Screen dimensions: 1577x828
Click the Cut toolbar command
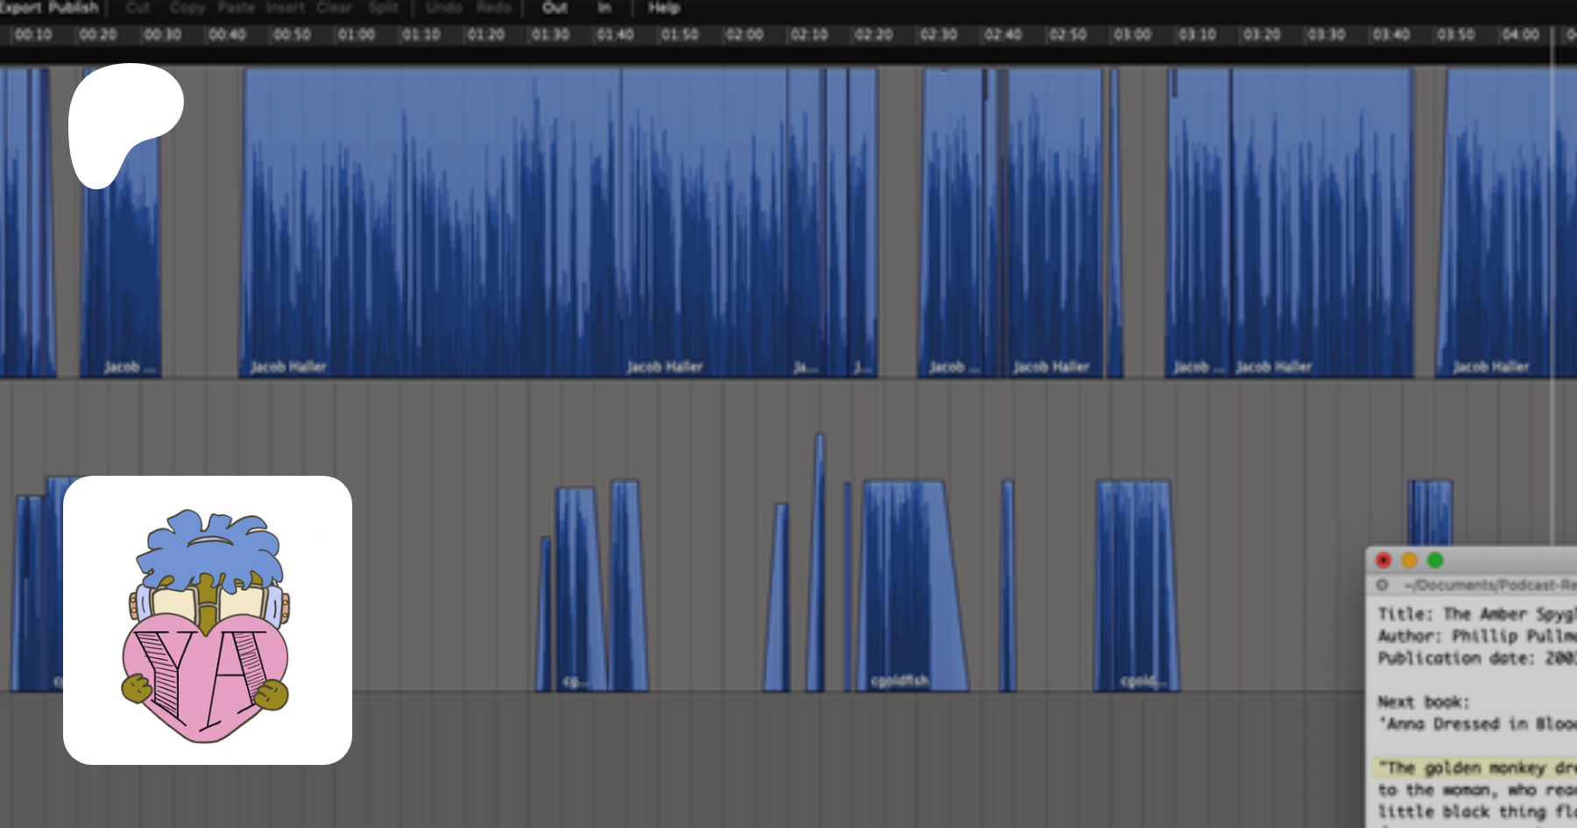[138, 8]
